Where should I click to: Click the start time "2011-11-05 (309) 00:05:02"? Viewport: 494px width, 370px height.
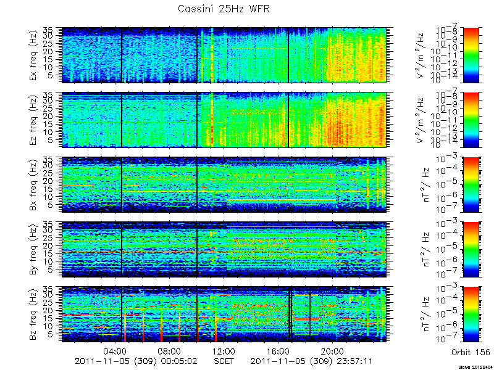(x=136, y=361)
